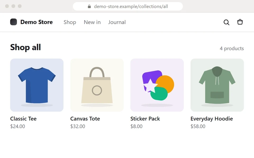Open the Journal menu item

click(x=117, y=22)
